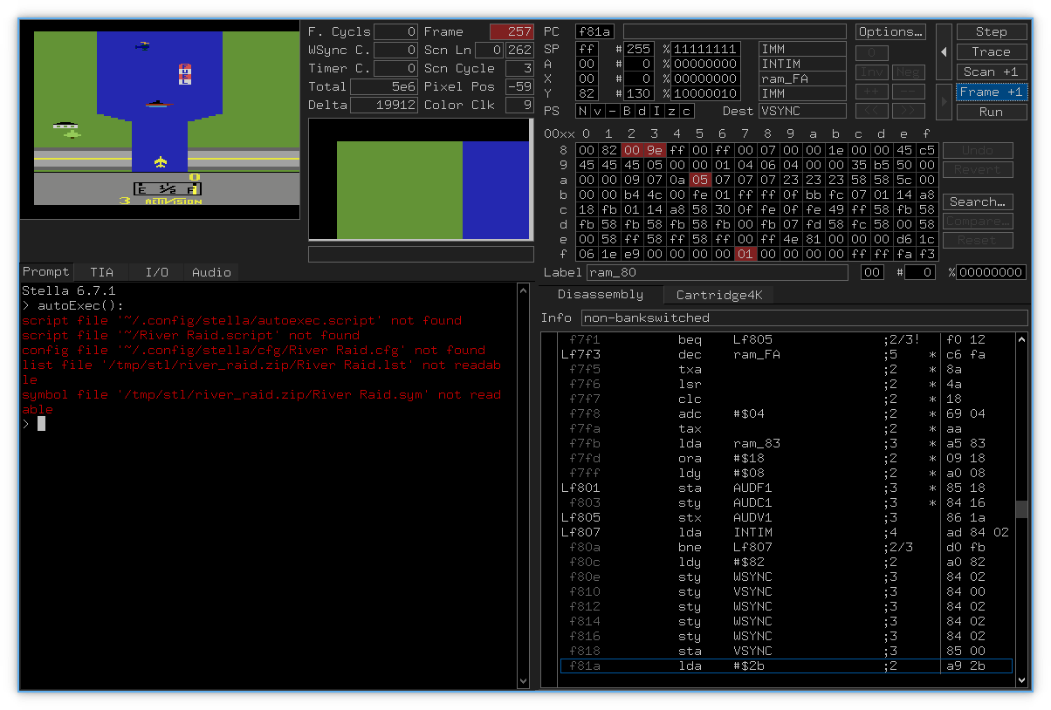Image resolution: width=1051 pixels, height=710 pixels.
Task: Switch to the I/O tab
Action: [156, 272]
